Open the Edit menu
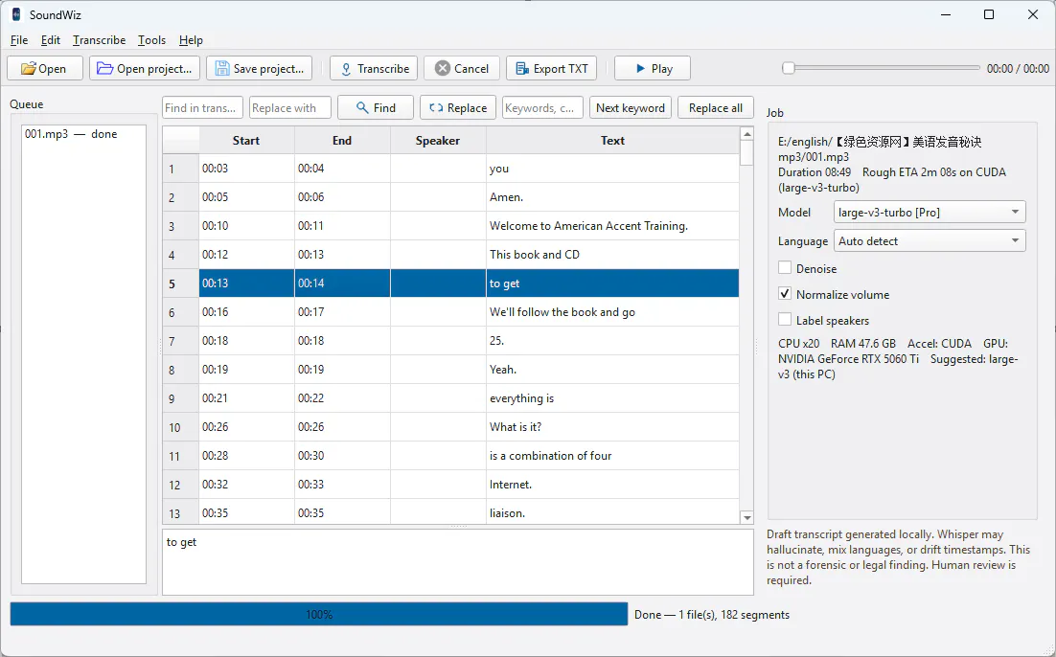 [51, 40]
